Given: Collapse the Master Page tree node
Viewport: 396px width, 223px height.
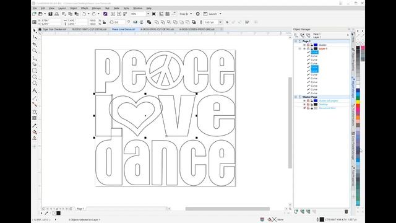Looking at the screenshot, I should pos(296,97).
